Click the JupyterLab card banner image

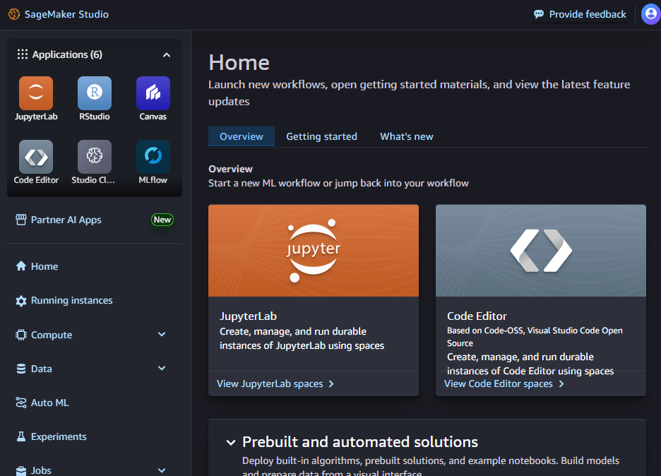coord(314,251)
